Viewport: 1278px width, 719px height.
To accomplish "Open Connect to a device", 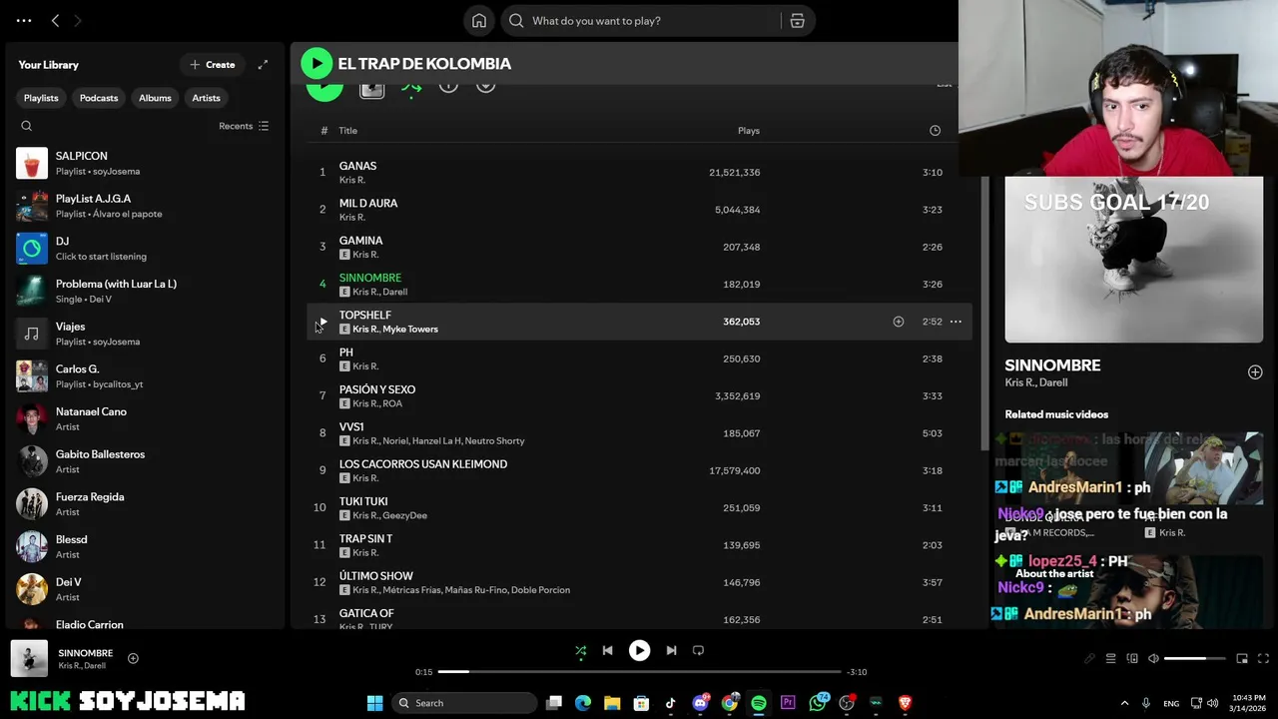I will pyautogui.click(x=1132, y=659).
